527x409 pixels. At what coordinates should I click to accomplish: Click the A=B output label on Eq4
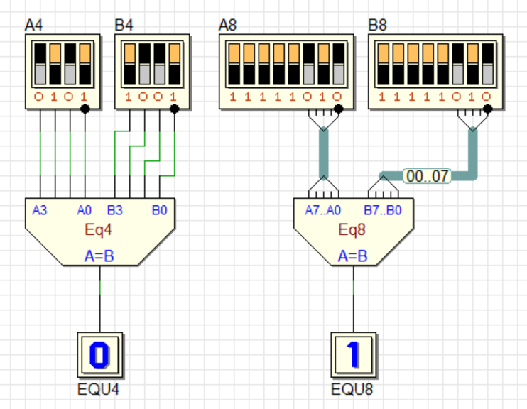pyautogui.click(x=99, y=256)
